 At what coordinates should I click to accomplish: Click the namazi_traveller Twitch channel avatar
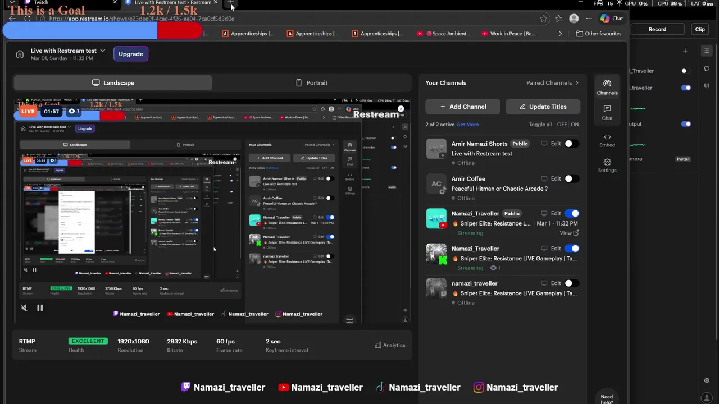coord(436,288)
